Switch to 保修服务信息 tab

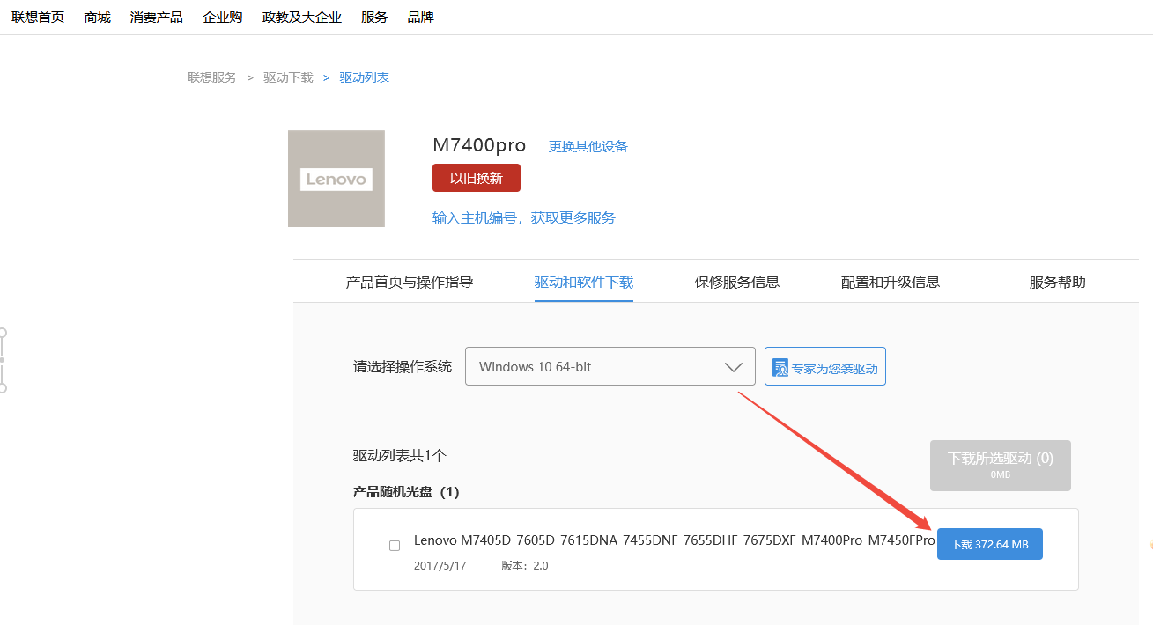click(x=737, y=282)
